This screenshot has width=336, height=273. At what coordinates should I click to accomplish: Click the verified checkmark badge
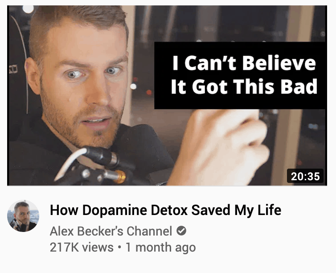181,231
